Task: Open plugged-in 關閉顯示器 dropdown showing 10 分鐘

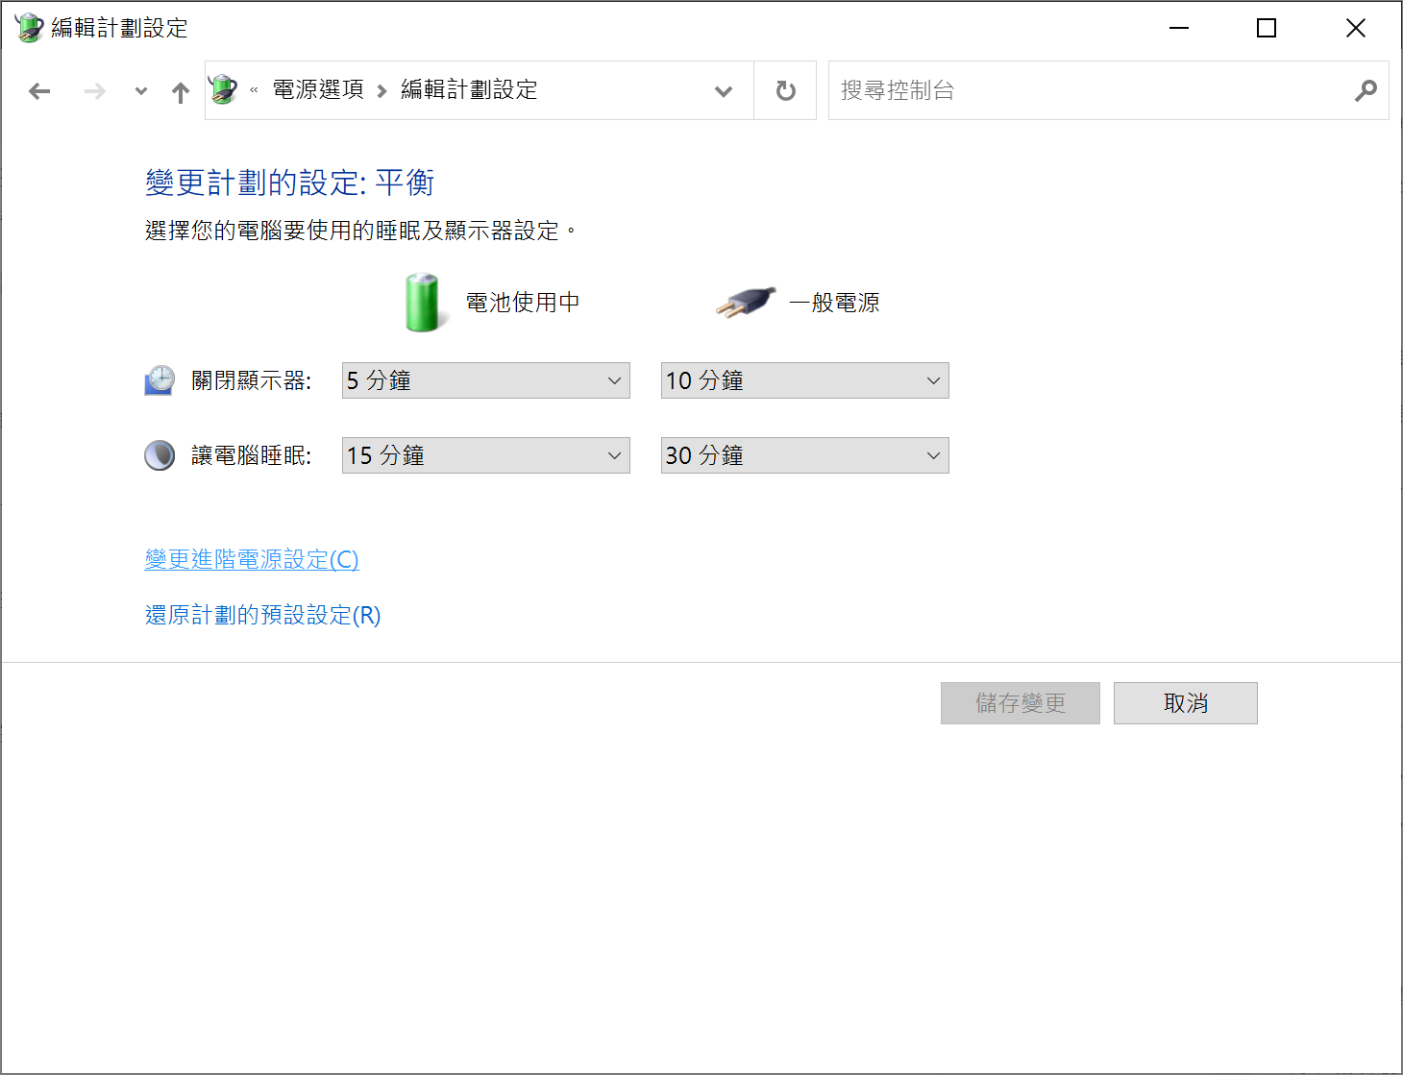Action: [x=805, y=380]
